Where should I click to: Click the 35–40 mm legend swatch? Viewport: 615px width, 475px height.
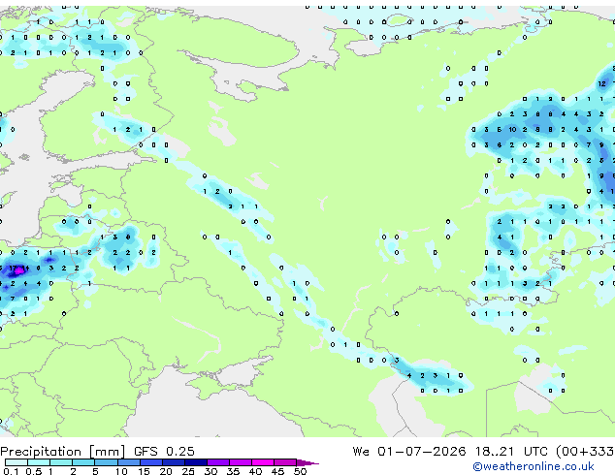[240, 462]
